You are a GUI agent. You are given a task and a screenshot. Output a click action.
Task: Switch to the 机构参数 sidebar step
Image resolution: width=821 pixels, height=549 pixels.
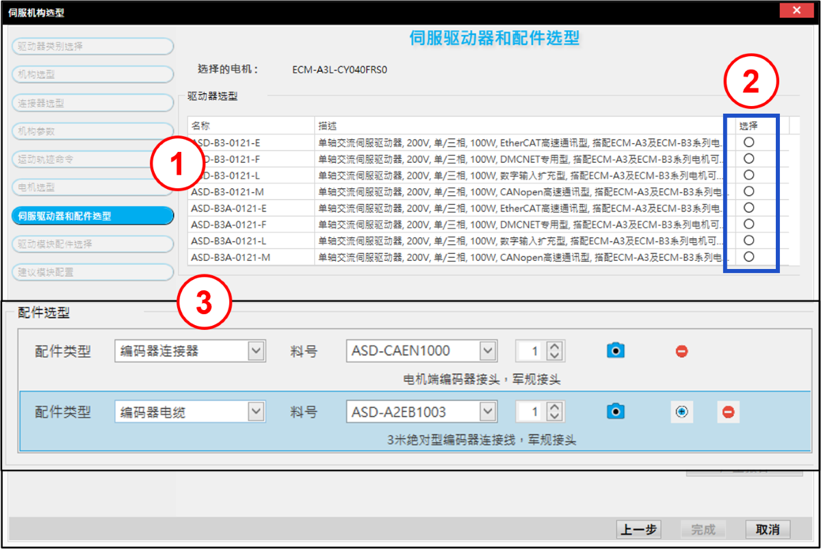(x=92, y=131)
